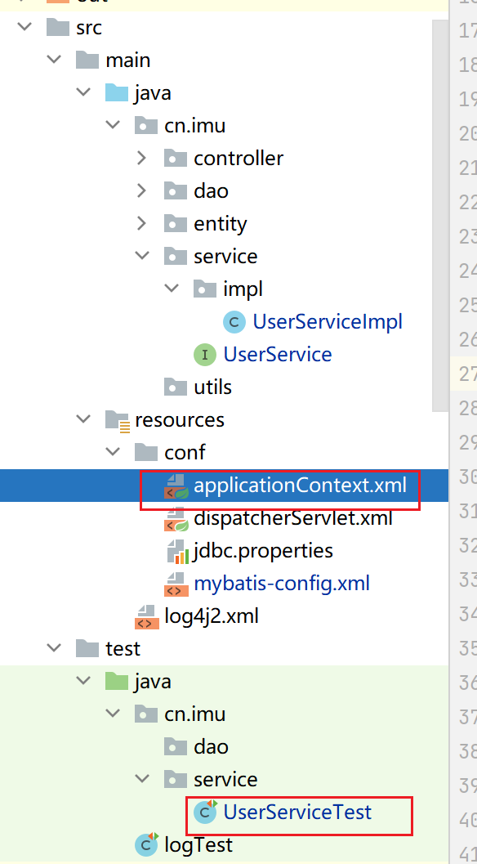Image resolution: width=477 pixels, height=864 pixels.
Task: Click the log4j2.xml file icon
Action: (146, 616)
